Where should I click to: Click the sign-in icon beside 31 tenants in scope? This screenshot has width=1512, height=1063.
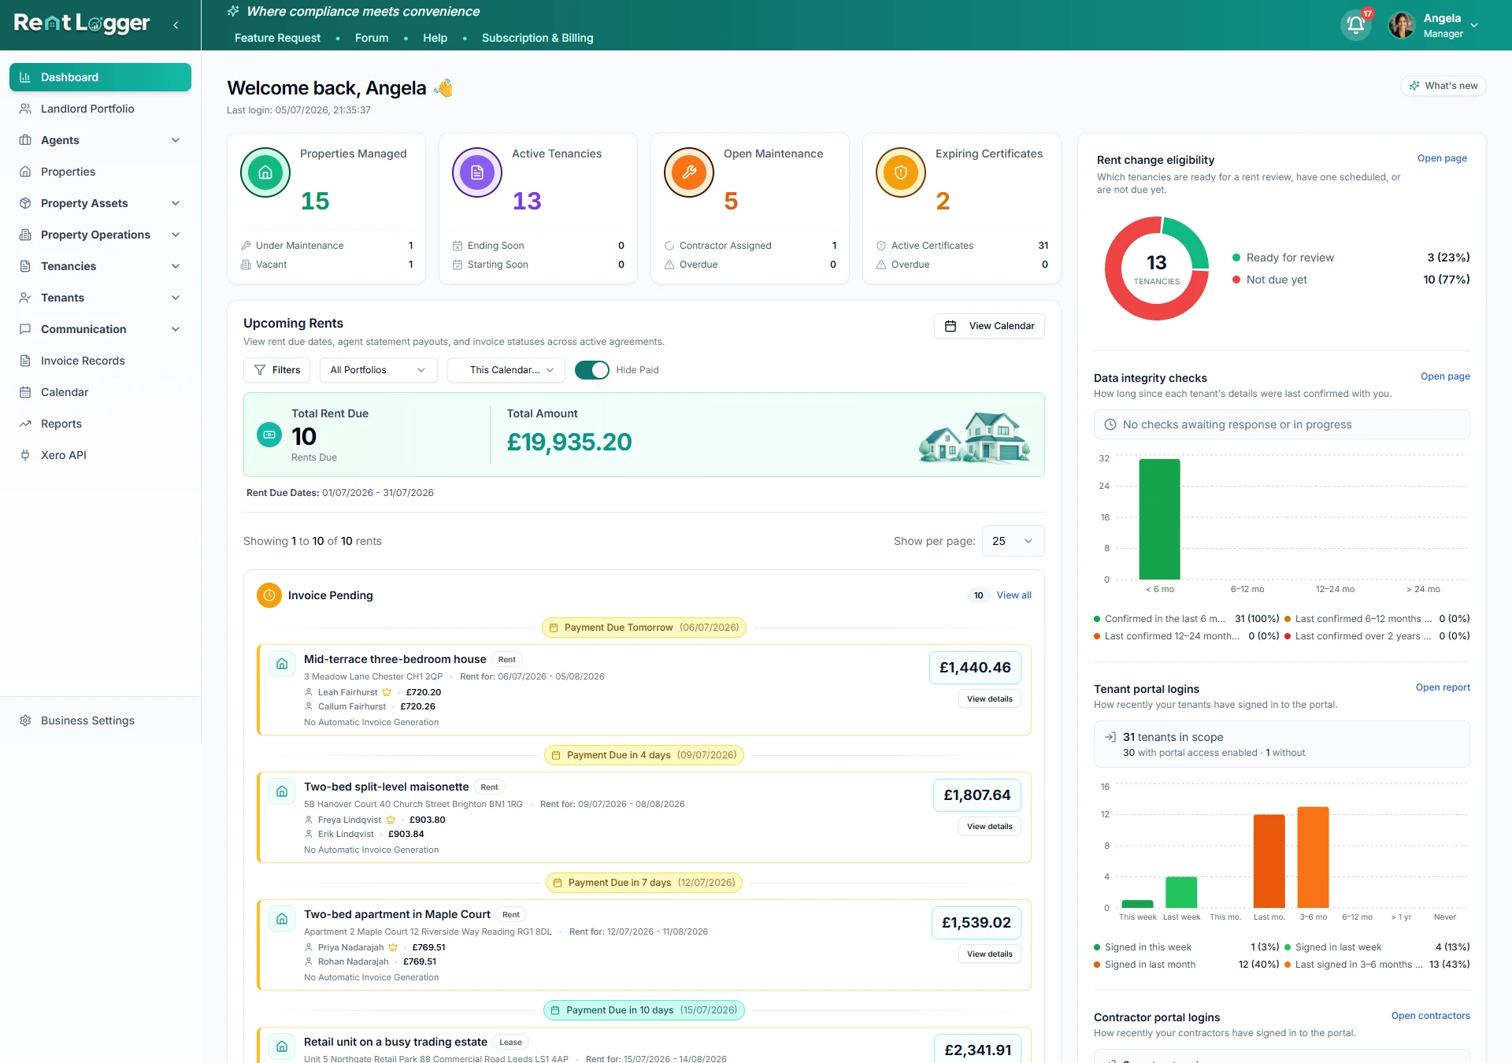pos(1110,737)
